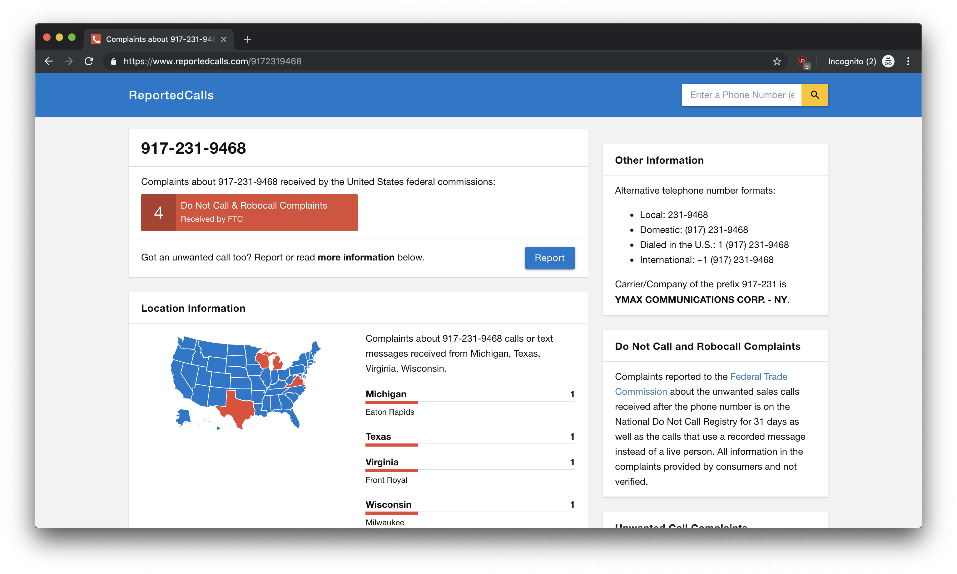Bookmark this page with the star icon
This screenshot has height=574, width=957.
click(777, 61)
